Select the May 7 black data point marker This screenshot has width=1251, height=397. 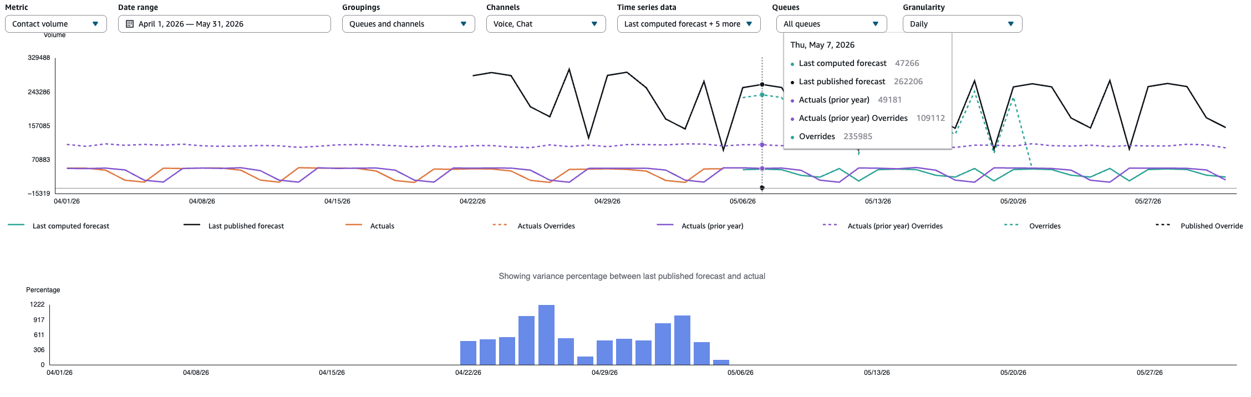pyautogui.click(x=762, y=84)
